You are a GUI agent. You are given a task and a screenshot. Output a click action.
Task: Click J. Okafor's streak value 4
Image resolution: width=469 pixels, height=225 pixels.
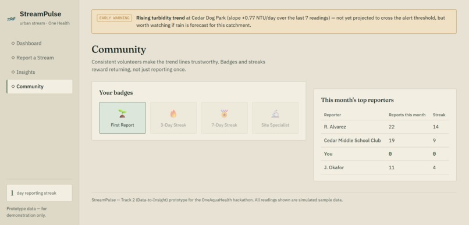(434, 167)
